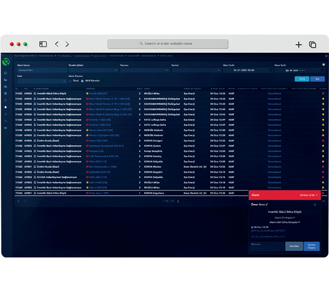Select the Tümü radio button

click(70, 81)
